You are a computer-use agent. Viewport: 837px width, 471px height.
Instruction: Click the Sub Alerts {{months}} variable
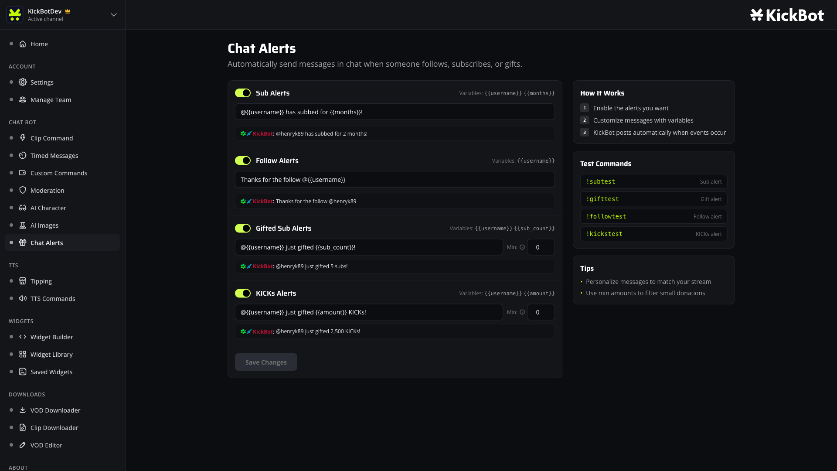click(539, 93)
